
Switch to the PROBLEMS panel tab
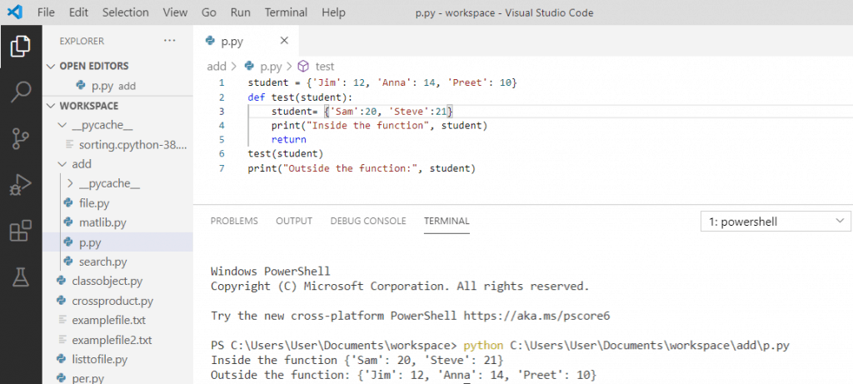pyautogui.click(x=234, y=221)
